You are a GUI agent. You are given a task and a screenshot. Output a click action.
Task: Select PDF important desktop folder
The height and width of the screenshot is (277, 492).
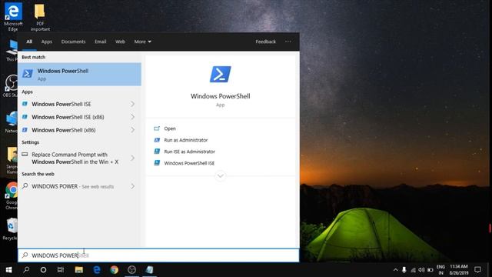[40, 17]
